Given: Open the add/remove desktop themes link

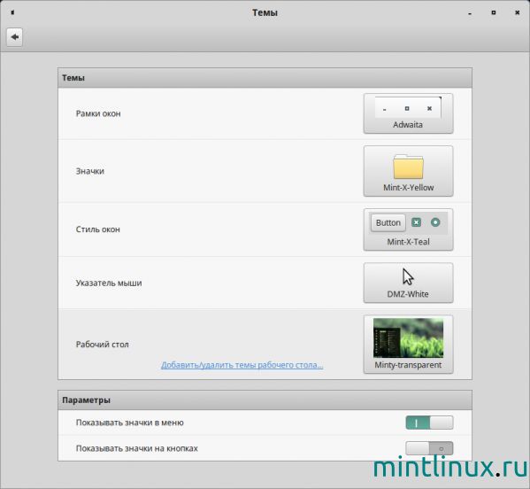Looking at the screenshot, I should point(242,365).
